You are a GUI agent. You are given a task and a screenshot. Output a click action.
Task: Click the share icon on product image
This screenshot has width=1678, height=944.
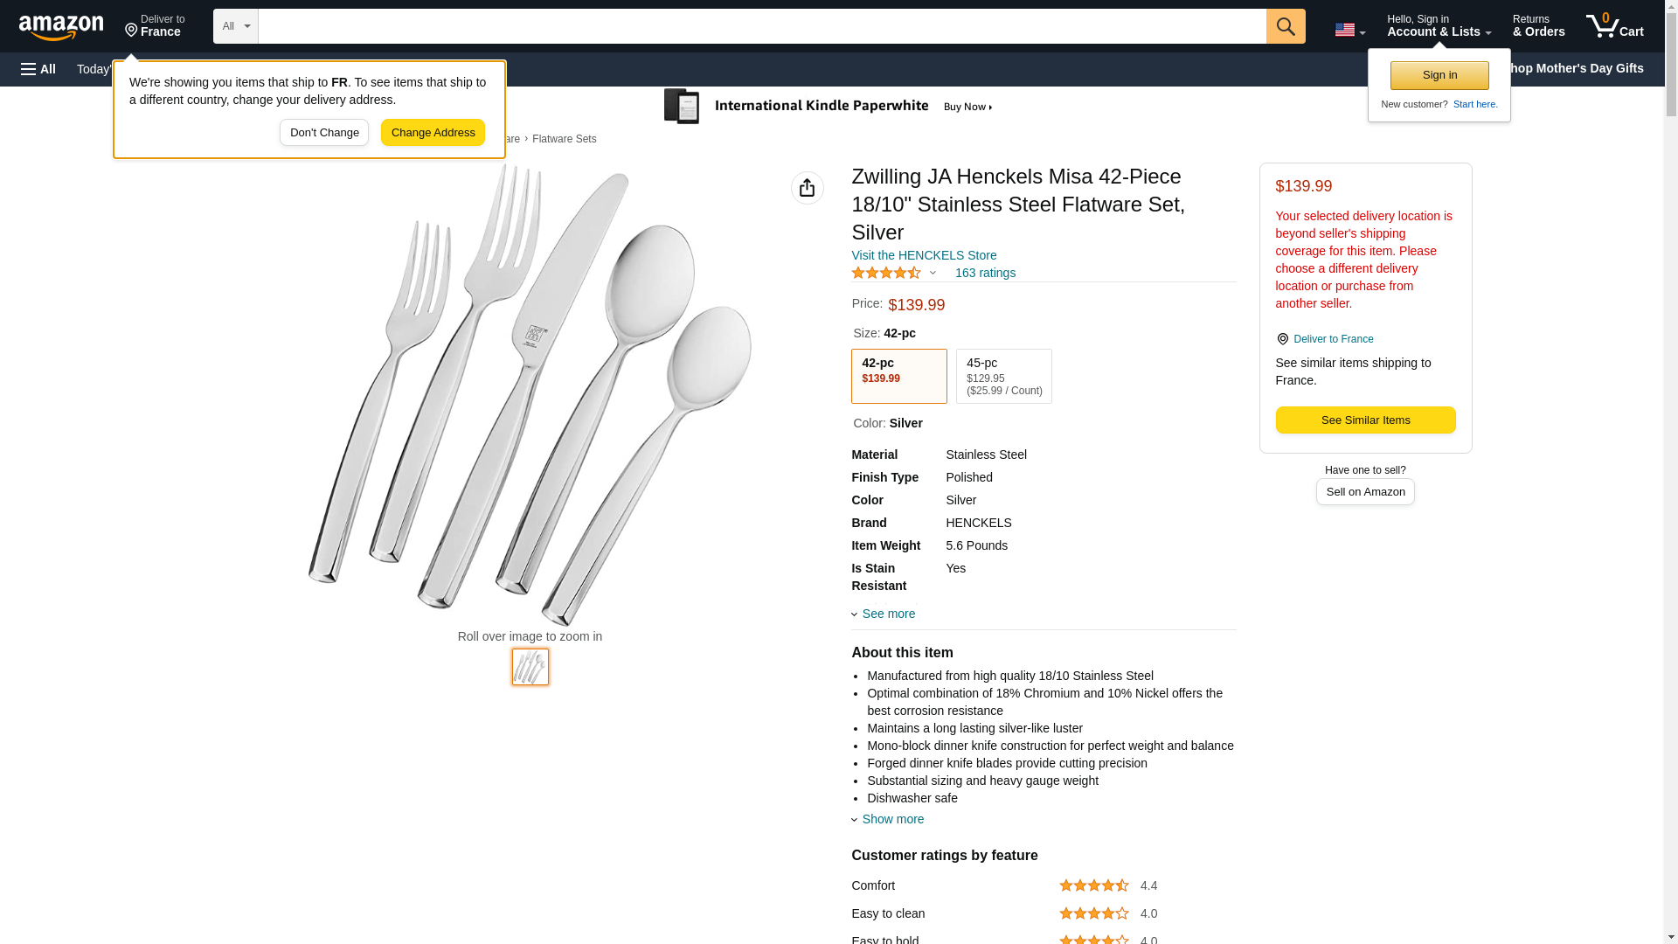point(807,188)
